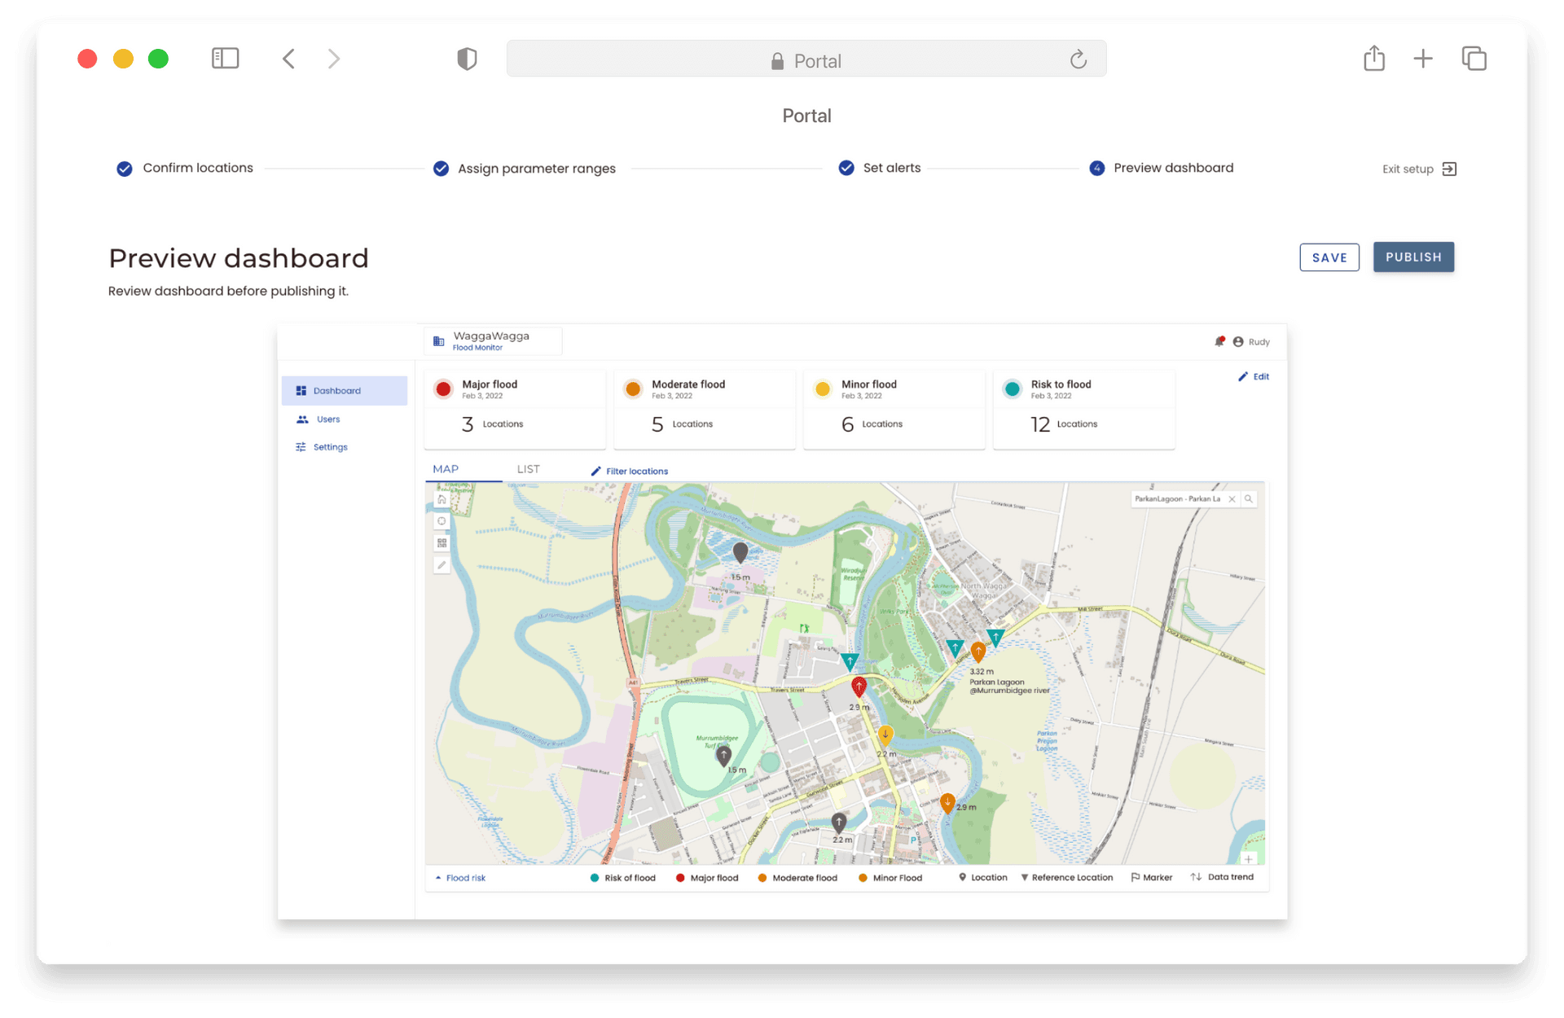Screen dimensions: 1564x1018
Task: Select the Minor flood card
Action: point(894,409)
